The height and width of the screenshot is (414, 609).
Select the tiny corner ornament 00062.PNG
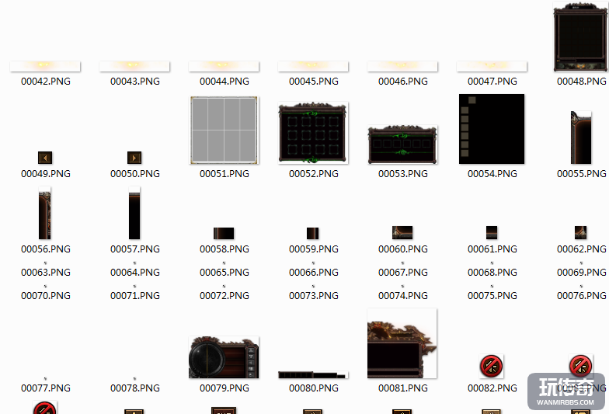581,233
